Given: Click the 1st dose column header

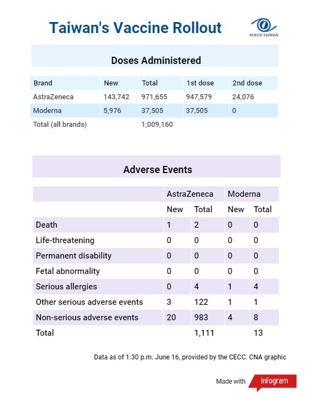Looking at the screenshot, I should point(200,83).
